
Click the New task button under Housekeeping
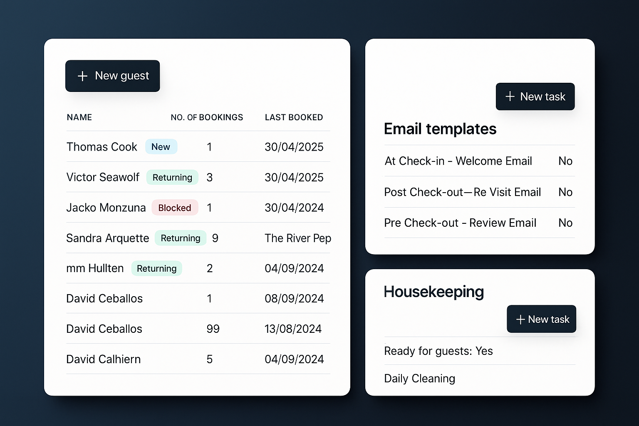pyautogui.click(x=541, y=319)
